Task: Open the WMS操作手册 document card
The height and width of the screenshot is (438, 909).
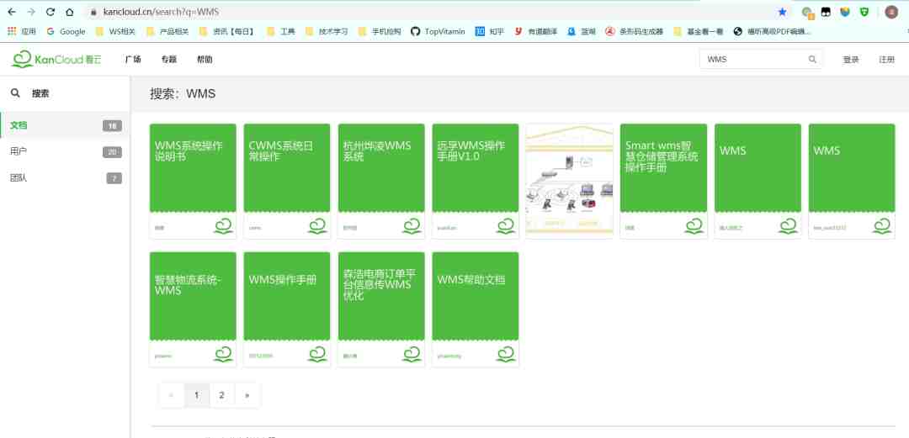Action: tap(287, 309)
